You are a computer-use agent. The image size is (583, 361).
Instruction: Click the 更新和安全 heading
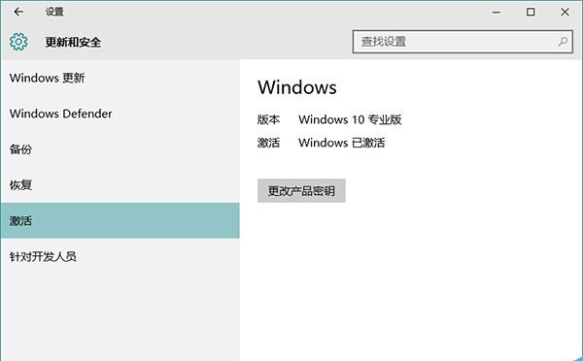coord(73,42)
